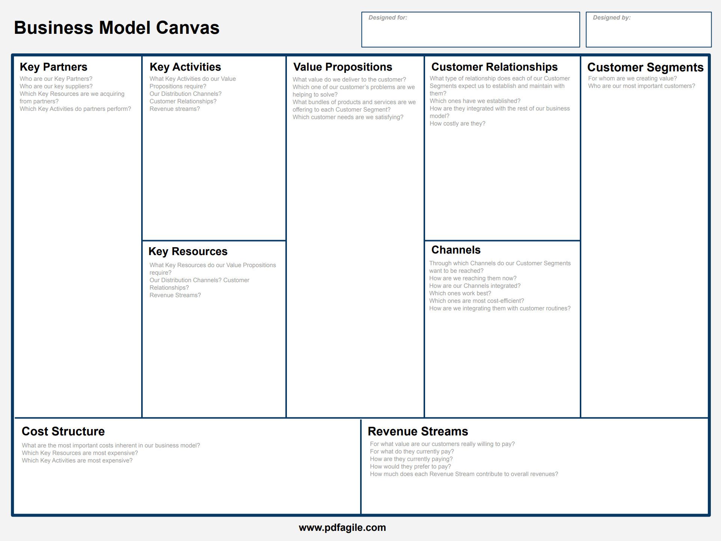Click 'How are we integrating them with customer routines?'
Viewport: 721px width, 541px height.
pyautogui.click(x=500, y=308)
